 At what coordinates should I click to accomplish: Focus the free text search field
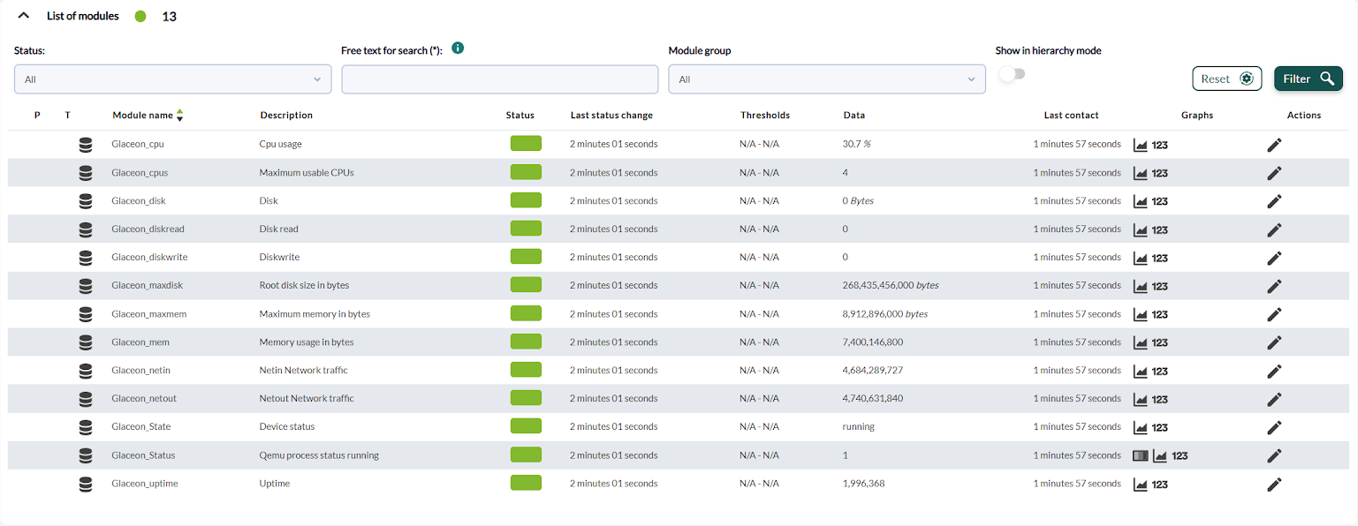500,79
